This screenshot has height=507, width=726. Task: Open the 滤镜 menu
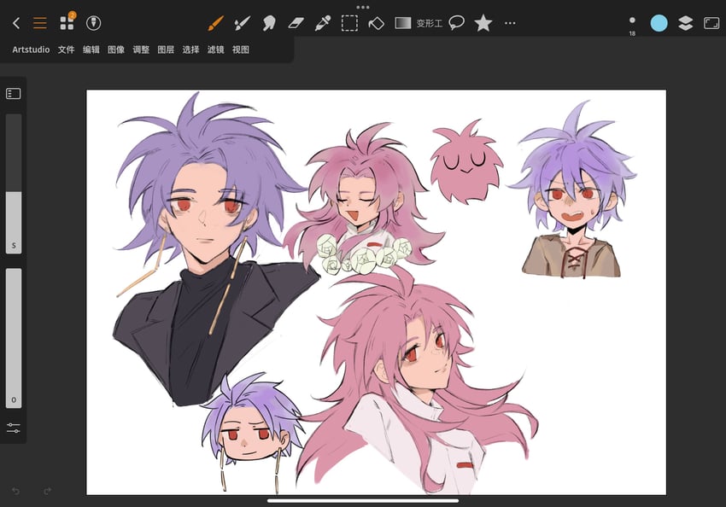(x=216, y=50)
